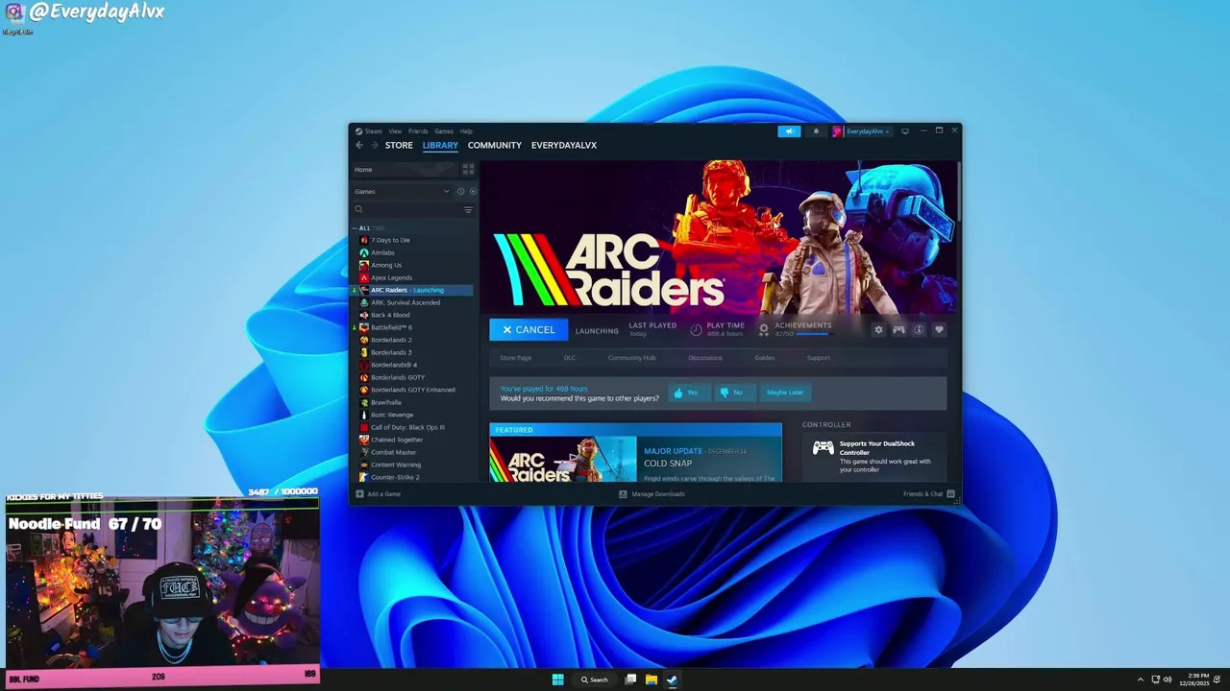This screenshot has width=1230, height=691.
Task: Click the Apex Legends game icon
Action: click(364, 277)
